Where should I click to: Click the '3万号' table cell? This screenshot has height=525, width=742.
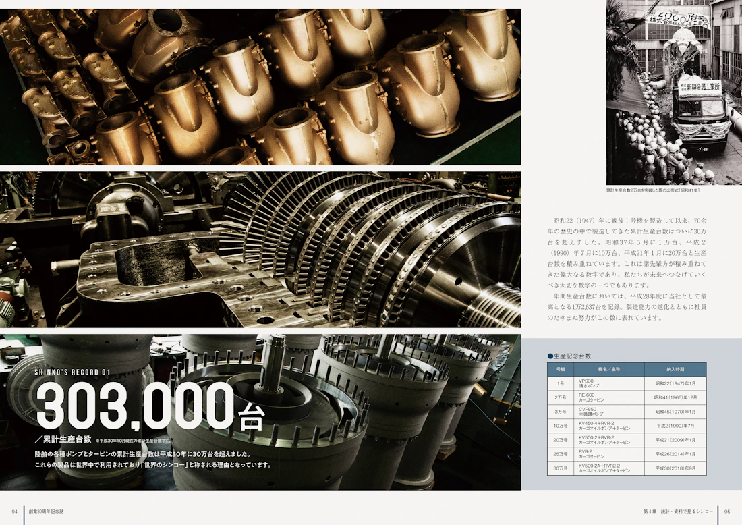click(561, 412)
